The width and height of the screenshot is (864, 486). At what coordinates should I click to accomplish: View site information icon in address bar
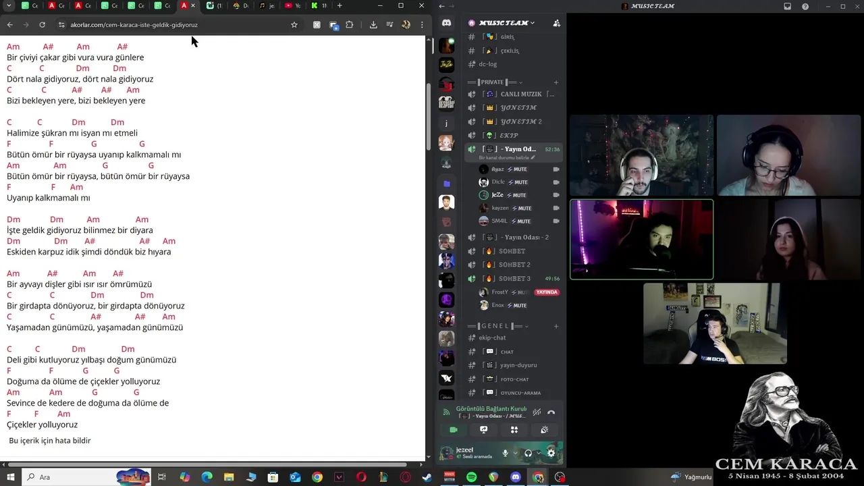pos(61,25)
